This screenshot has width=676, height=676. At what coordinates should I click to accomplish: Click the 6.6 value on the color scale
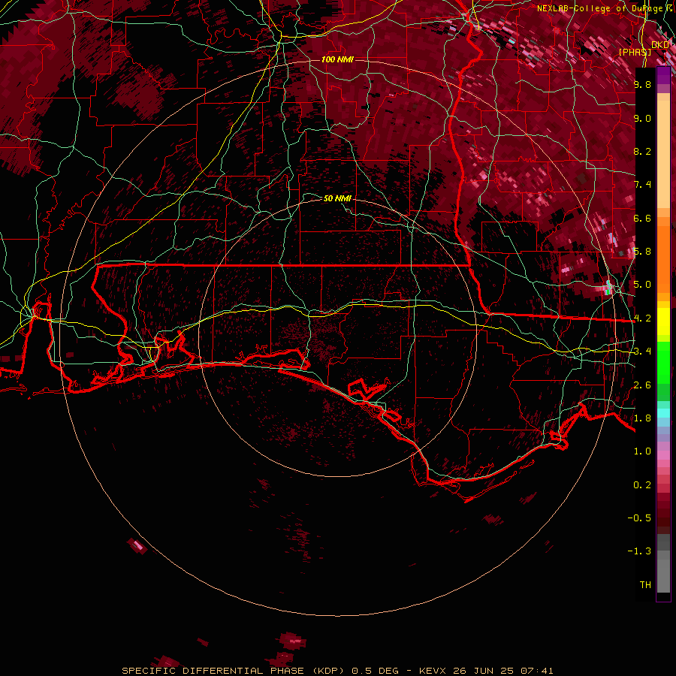pos(642,218)
